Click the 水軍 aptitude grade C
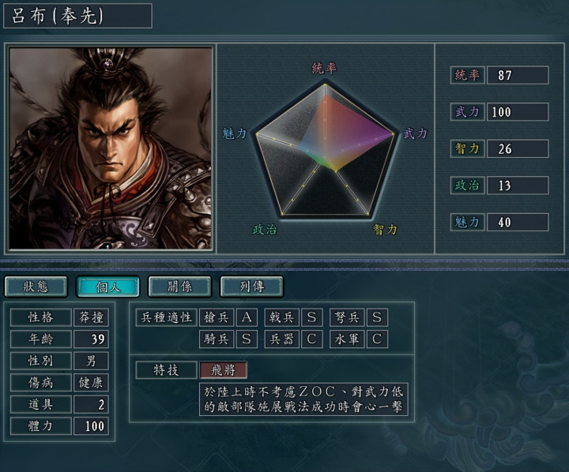 pyautogui.click(x=377, y=339)
